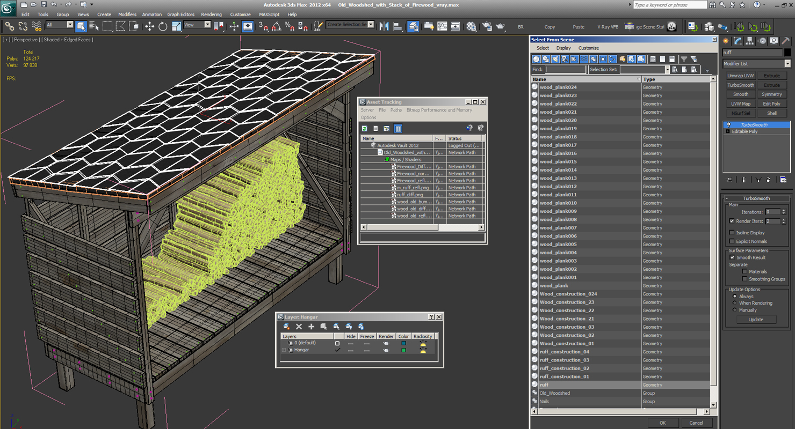Image resolution: width=795 pixels, height=429 pixels.
Task: Enable the Explicit Normals checkbox
Action: coord(732,241)
